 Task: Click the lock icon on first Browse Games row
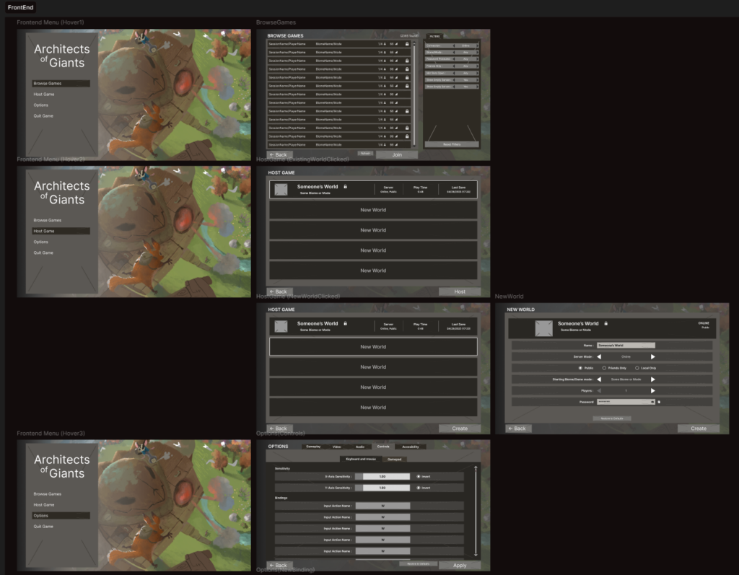[x=407, y=44]
